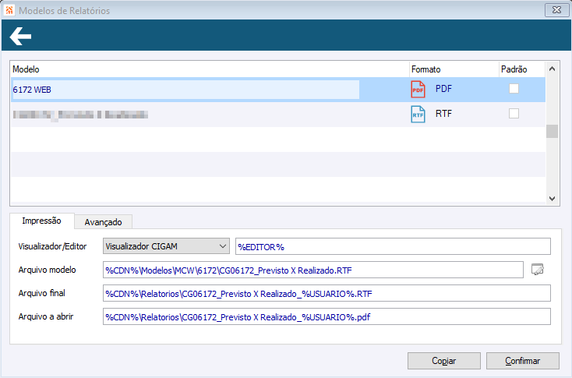Click the white back arrow icon
The image size is (572, 378).
coord(20,36)
